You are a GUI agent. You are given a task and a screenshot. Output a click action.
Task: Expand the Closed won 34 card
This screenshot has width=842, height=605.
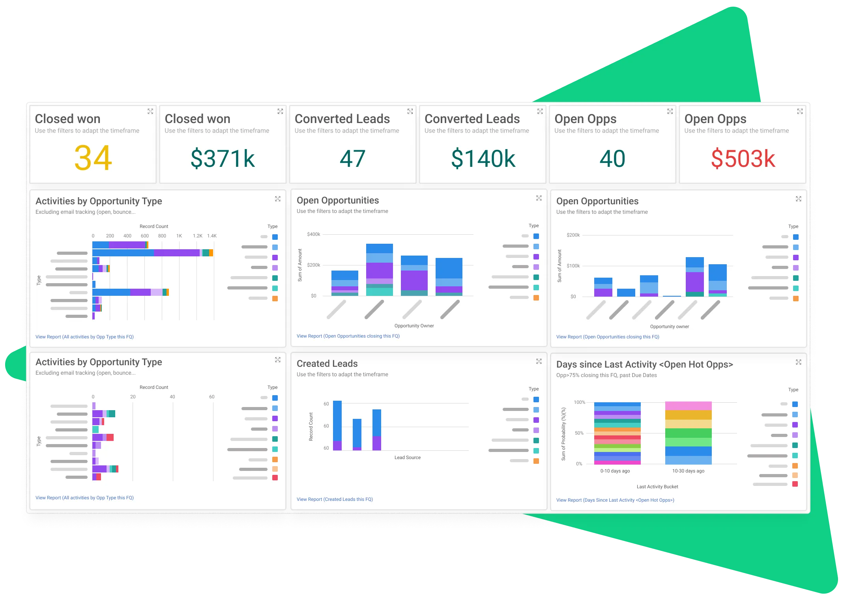click(x=150, y=112)
